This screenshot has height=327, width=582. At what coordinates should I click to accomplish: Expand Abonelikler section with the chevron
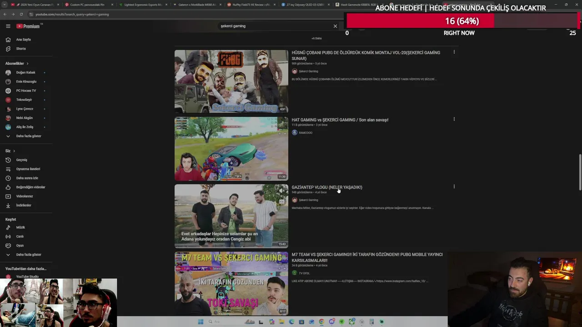27,64
